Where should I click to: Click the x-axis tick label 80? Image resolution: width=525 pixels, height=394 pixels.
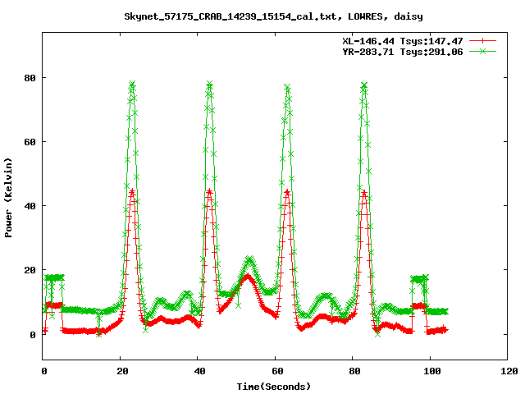354,371
